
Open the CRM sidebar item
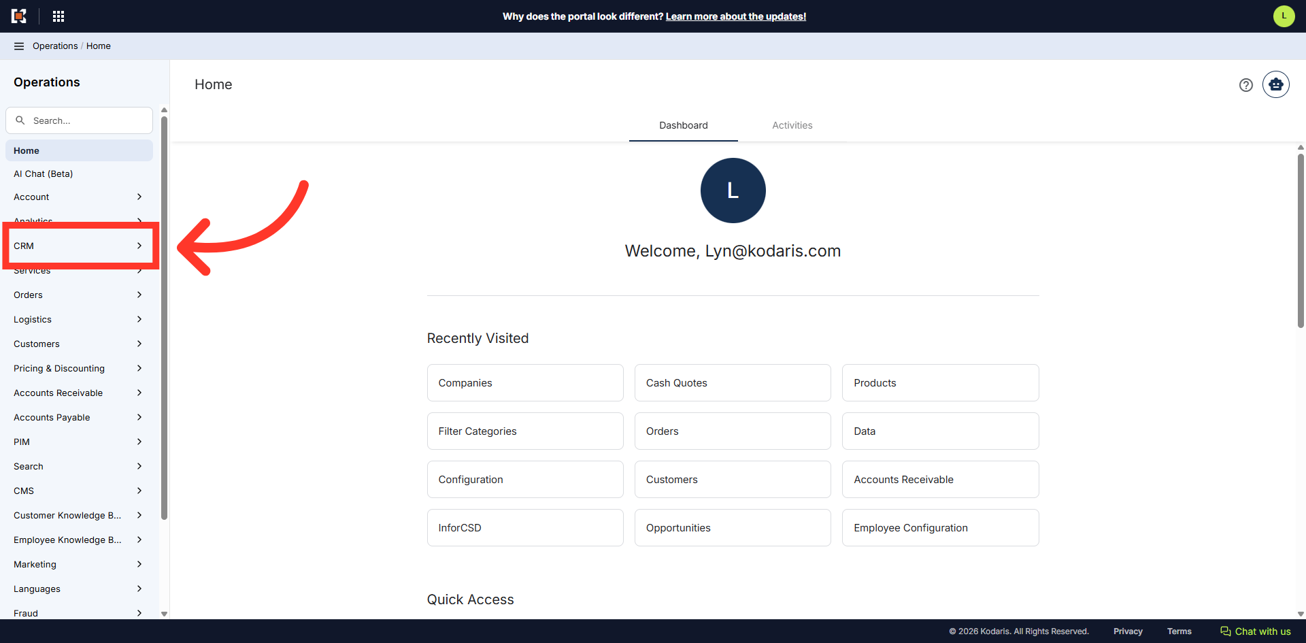click(79, 246)
